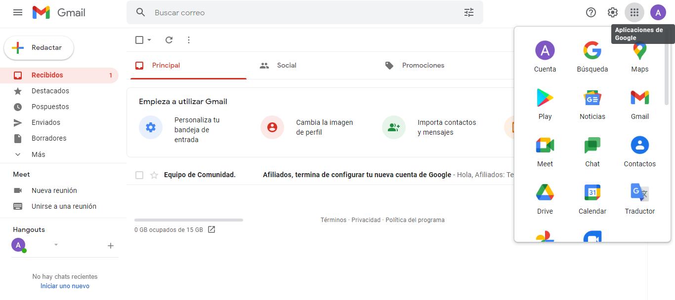This screenshot has width=675, height=300.
Task: Start a new Hangouts chat plus icon
Action: (x=111, y=246)
